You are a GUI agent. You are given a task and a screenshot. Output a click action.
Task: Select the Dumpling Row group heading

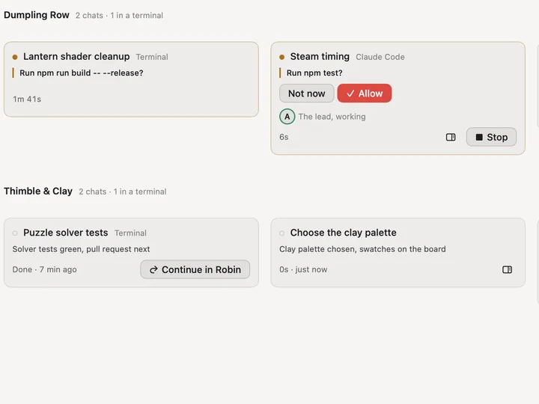37,15
